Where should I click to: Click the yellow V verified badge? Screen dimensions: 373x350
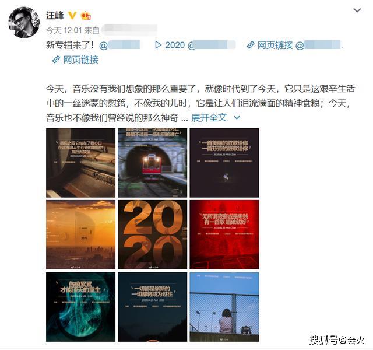tap(72, 16)
